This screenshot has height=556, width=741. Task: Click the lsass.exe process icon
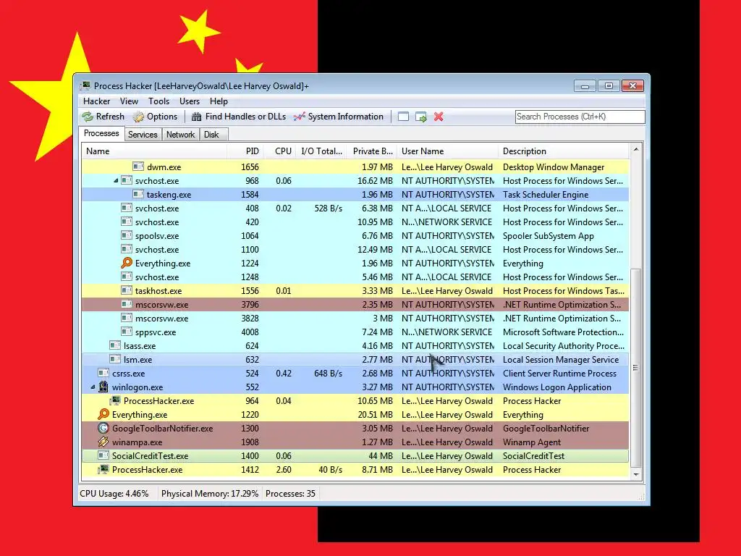click(115, 345)
